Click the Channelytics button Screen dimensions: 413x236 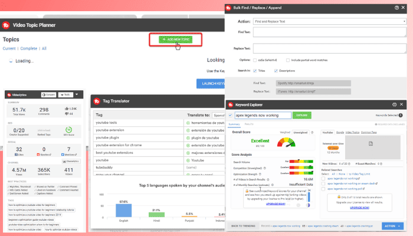(x=71, y=161)
